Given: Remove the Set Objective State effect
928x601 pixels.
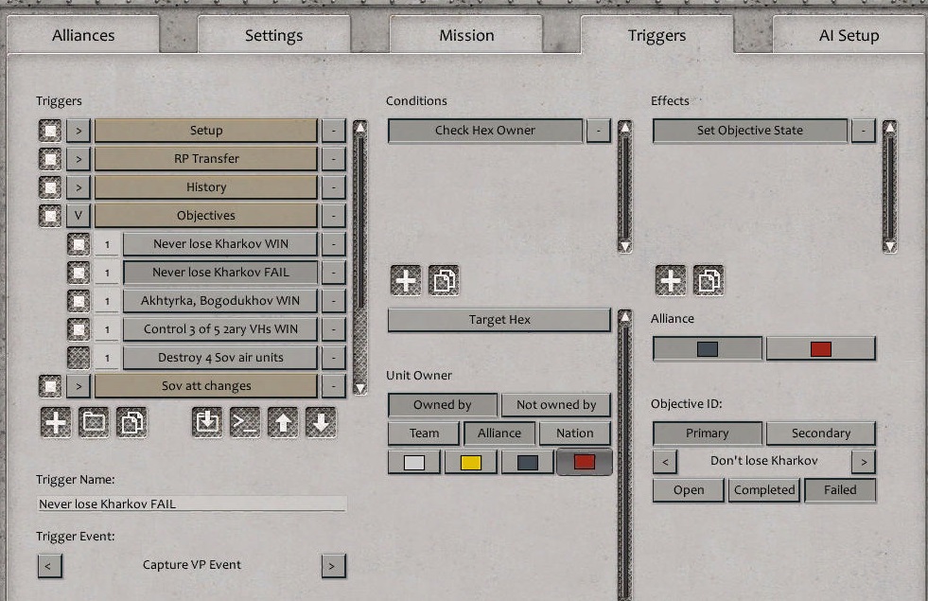Looking at the screenshot, I should pos(864,131).
